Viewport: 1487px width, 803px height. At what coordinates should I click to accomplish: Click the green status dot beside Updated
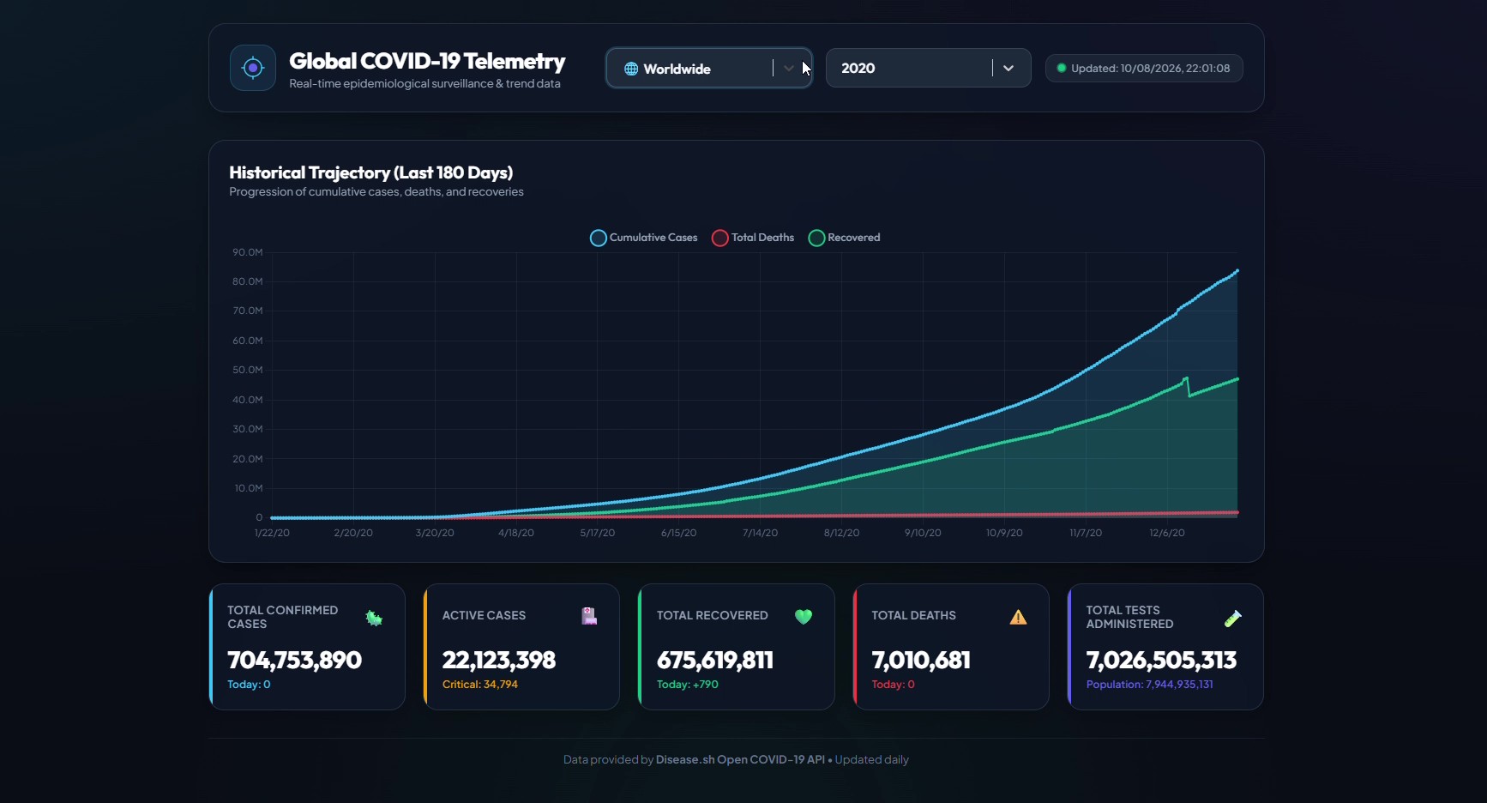click(x=1062, y=68)
